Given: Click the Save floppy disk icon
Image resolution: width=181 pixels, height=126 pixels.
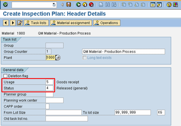Looking at the screenshot, I should tap(68, 5).
